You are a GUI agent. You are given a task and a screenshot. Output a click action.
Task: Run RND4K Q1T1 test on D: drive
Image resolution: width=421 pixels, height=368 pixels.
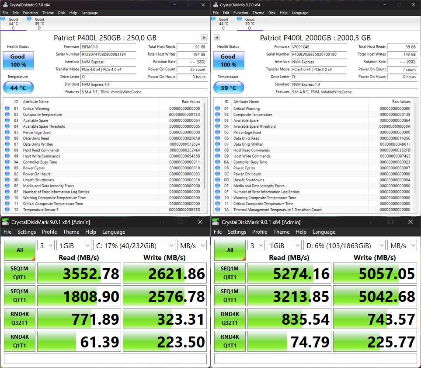click(x=230, y=341)
